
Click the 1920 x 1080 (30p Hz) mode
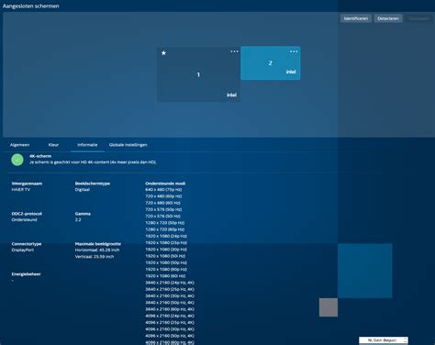[x=166, y=250]
